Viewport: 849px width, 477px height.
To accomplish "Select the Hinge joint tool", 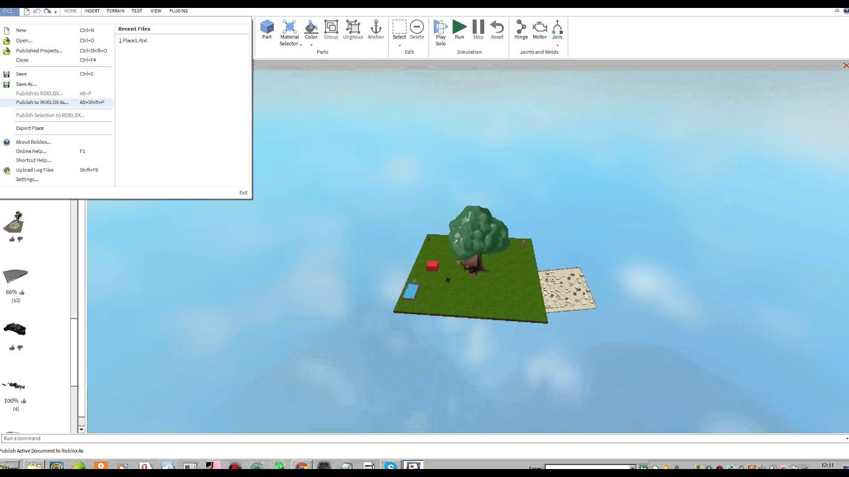I will [x=521, y=30].
